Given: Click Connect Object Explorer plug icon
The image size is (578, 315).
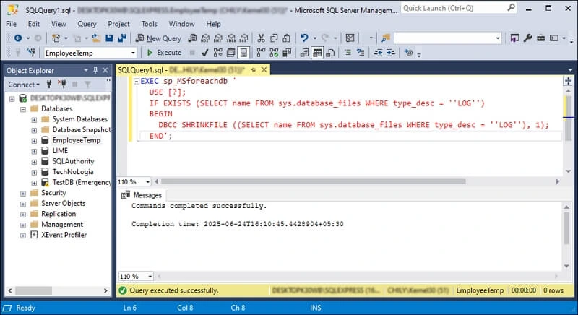Looking at the screenshot, I should (49, 85).
